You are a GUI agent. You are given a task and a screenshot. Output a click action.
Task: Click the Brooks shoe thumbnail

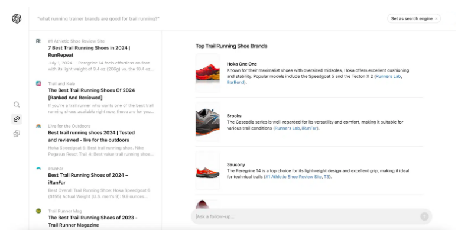click(207, 122)
